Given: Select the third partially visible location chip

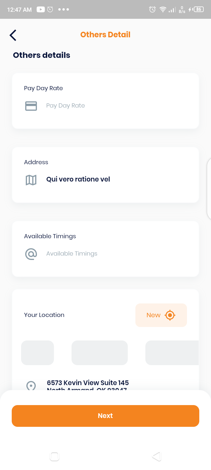Looking at the screenshot, I should 172,353.
